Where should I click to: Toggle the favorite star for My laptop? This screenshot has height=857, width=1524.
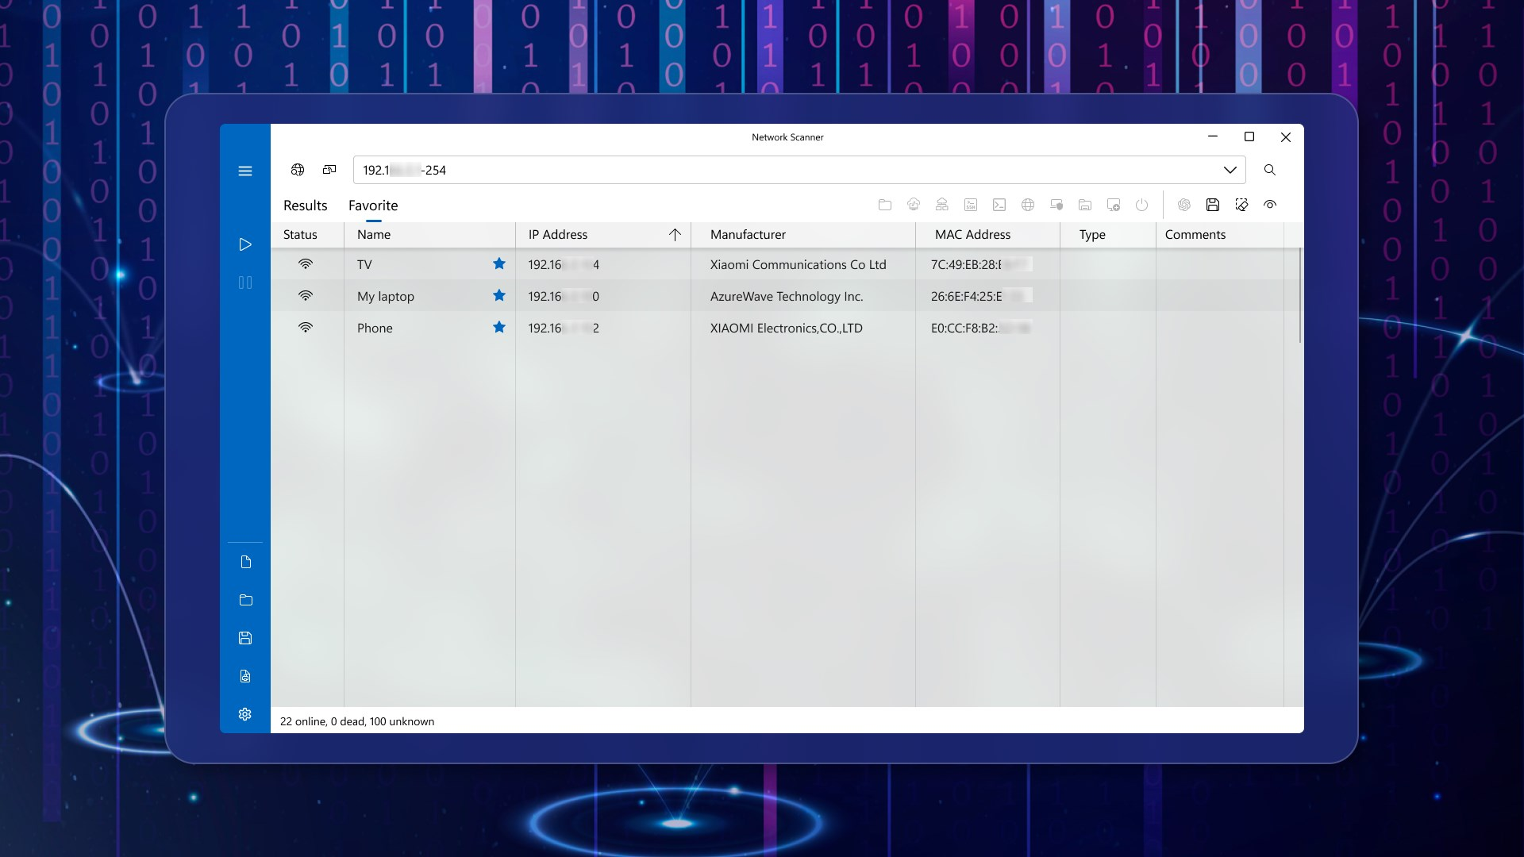(x=499, y=295)
